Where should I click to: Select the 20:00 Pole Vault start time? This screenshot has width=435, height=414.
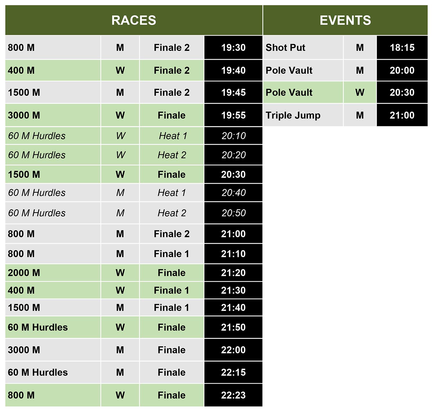click(402, 70)
